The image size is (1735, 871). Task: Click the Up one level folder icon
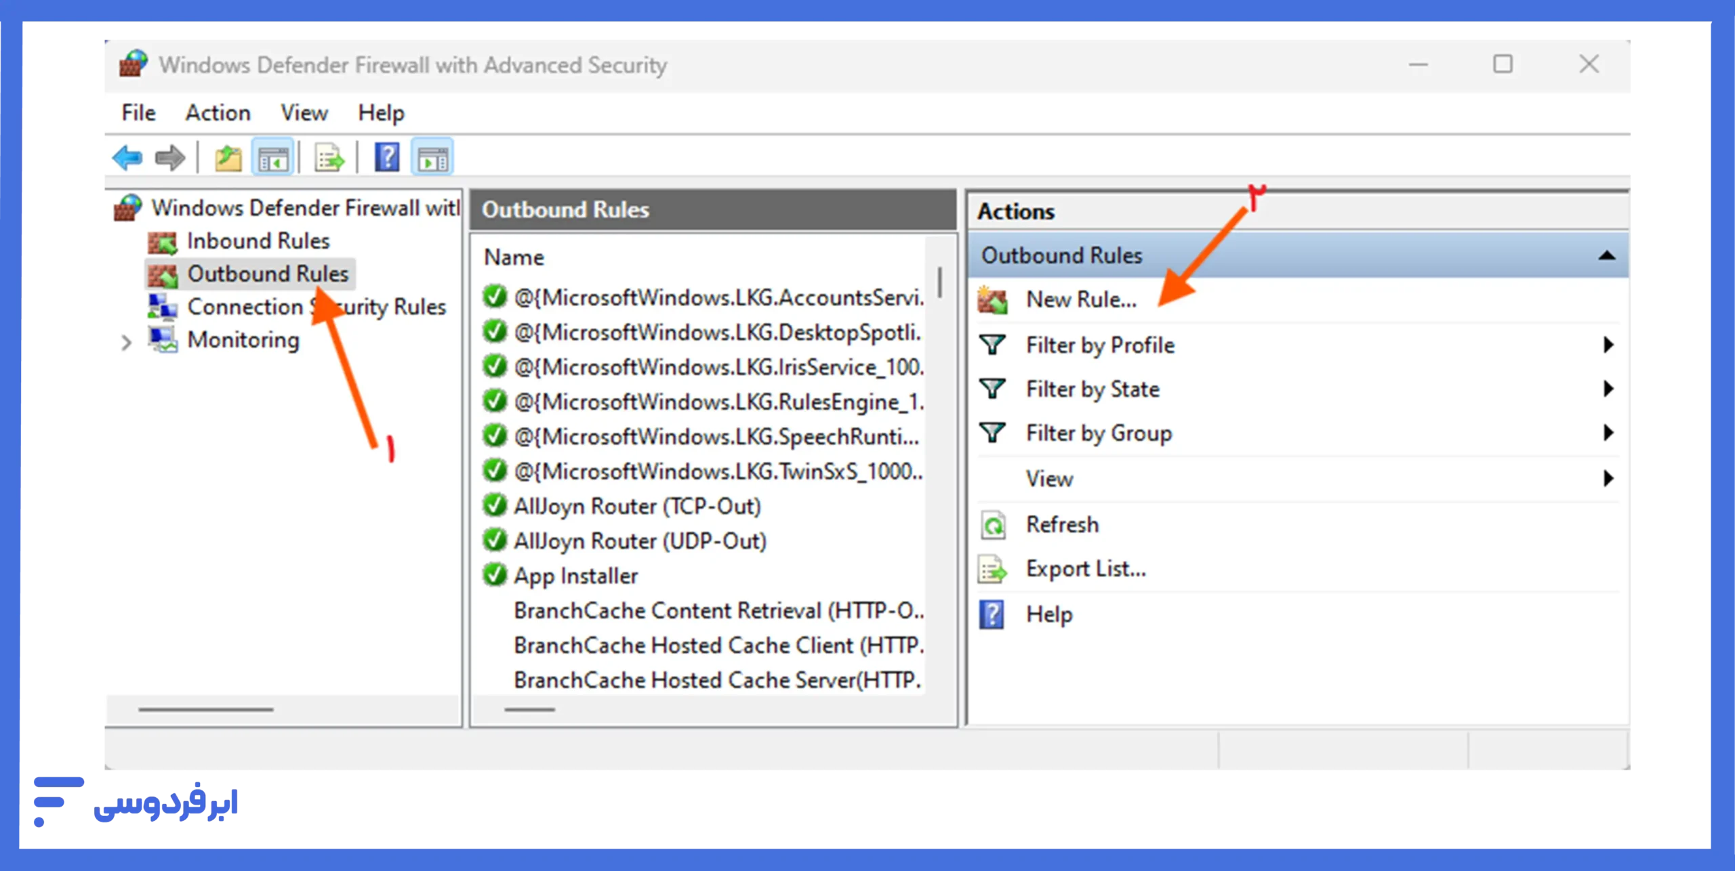tap(228, 158)
